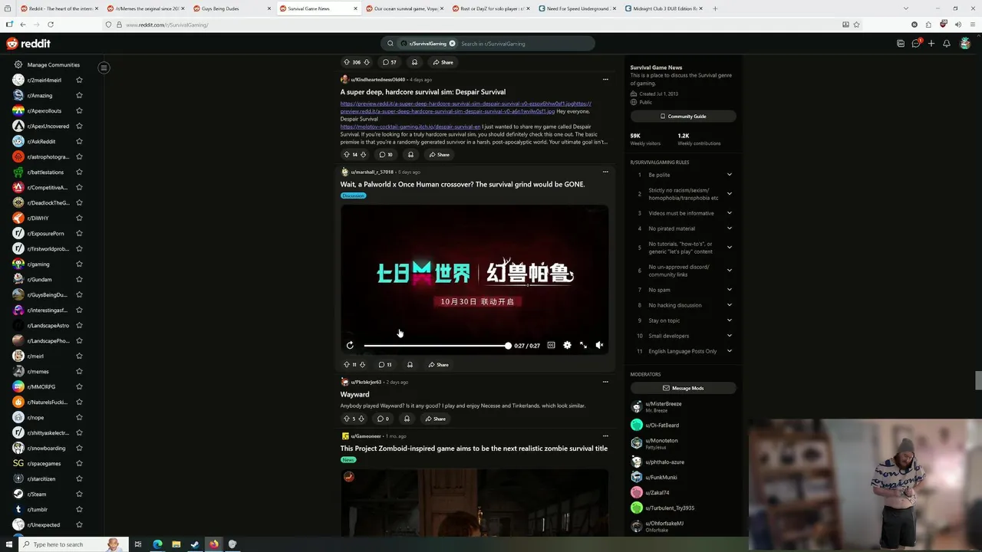Switch to the "Need For Speed Underground" tab
This screenshot has width=982, height=552.
tap(577, 8)
